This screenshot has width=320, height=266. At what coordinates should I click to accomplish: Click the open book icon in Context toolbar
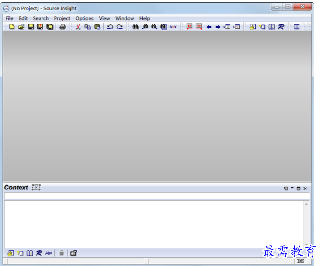point(29,253)
